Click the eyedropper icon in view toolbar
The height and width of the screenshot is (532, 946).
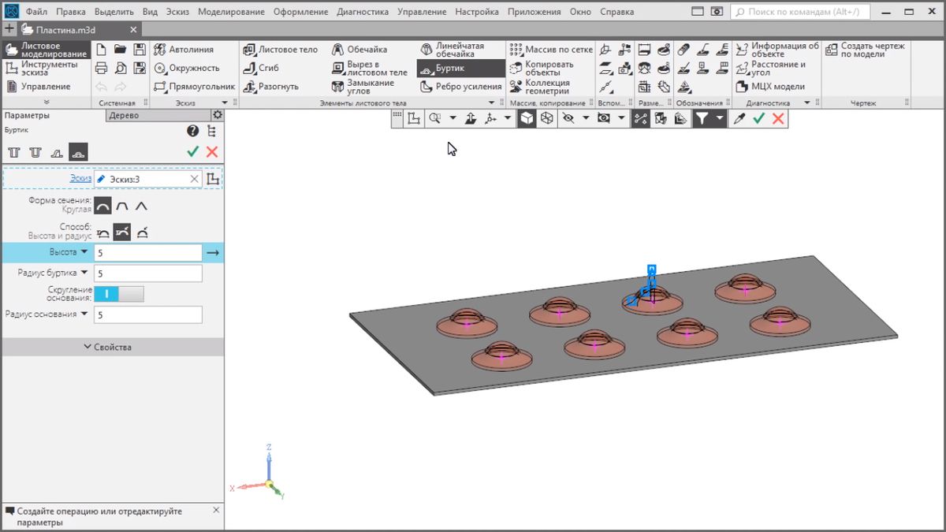tap(739, 118)
